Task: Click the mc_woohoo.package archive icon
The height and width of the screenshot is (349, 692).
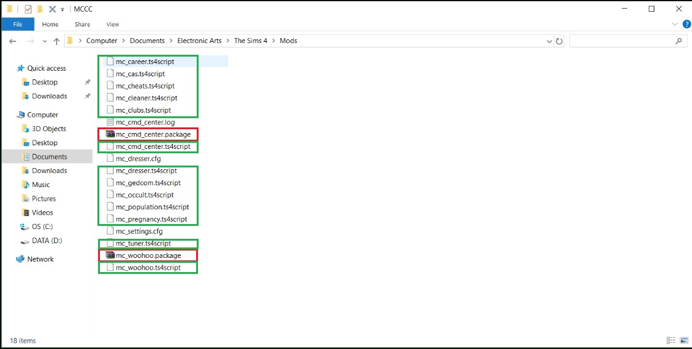Action: point(110,255)
